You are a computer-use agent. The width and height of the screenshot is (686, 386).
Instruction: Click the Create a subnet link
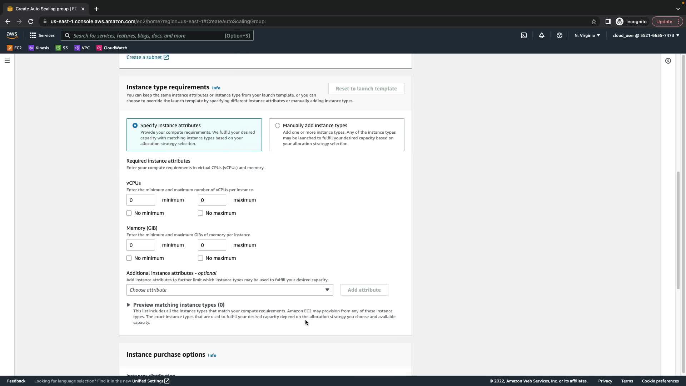[x=144, y=57]
